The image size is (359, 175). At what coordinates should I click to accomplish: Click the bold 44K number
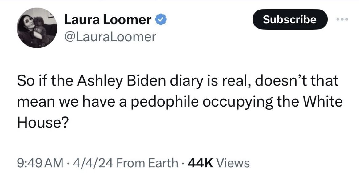coord(200,163)
